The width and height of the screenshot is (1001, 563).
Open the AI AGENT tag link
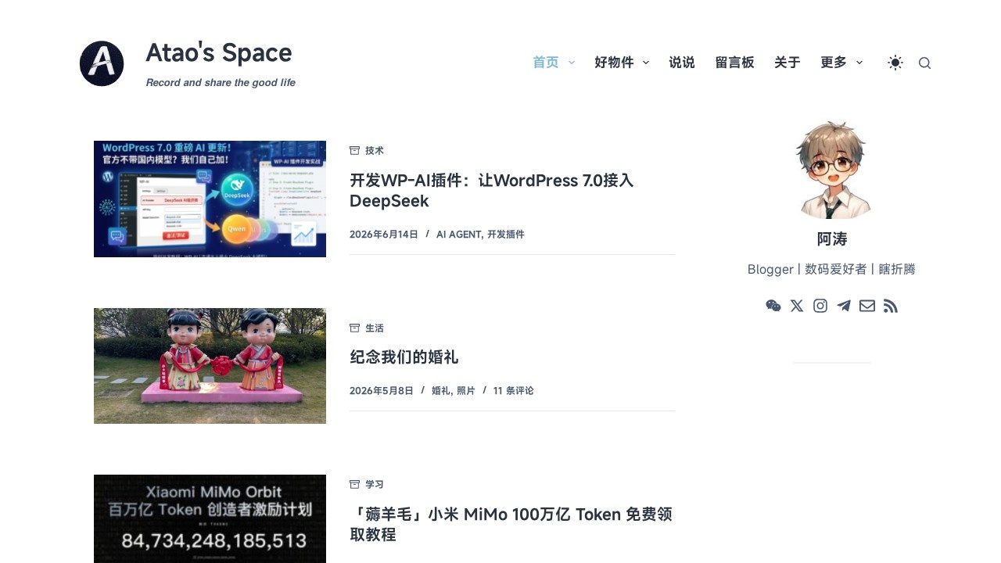458,234
